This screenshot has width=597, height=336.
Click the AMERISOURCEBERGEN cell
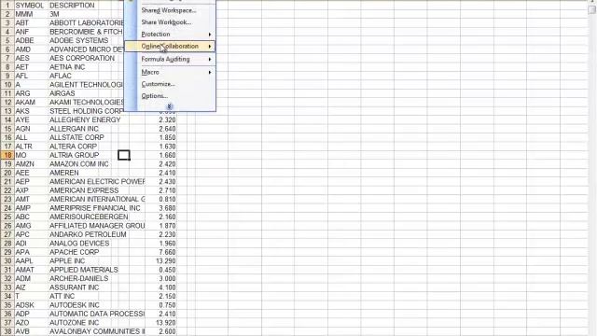[x=89, y=217]
